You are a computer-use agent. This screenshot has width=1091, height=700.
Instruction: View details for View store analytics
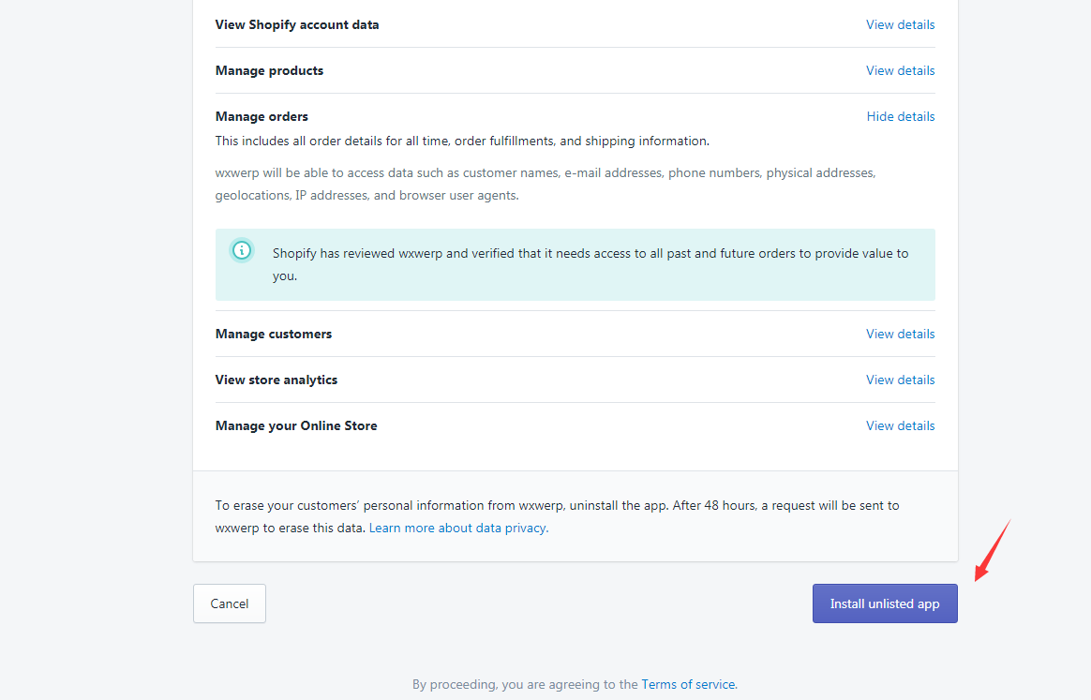901,380
